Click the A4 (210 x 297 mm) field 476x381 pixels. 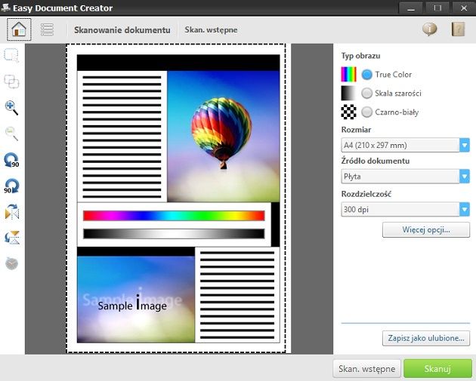point(400,145)
